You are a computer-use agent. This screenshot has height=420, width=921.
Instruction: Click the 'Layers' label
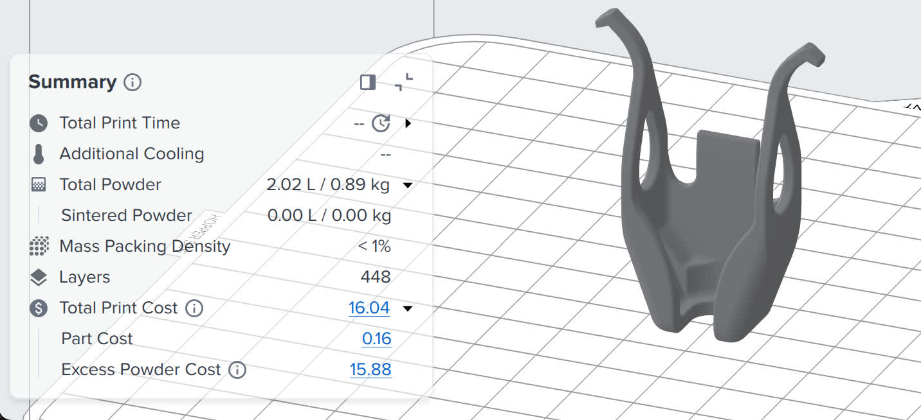pos(85,277)
